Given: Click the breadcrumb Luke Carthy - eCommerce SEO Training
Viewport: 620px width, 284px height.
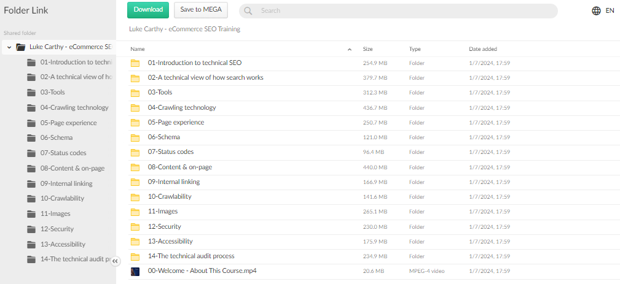Looking at the screenshot, I should (x=185, y=29).
